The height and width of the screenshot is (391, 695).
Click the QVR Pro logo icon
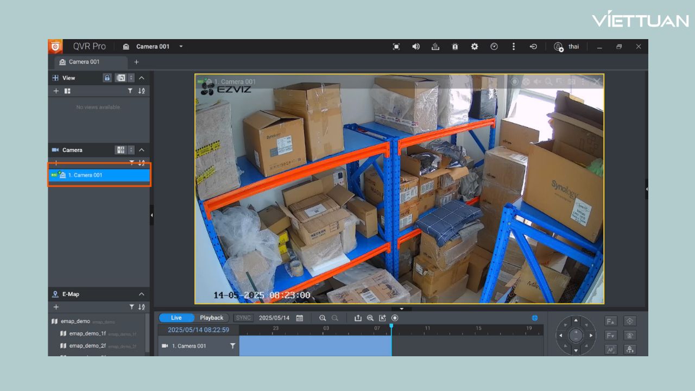click(55, 47)
